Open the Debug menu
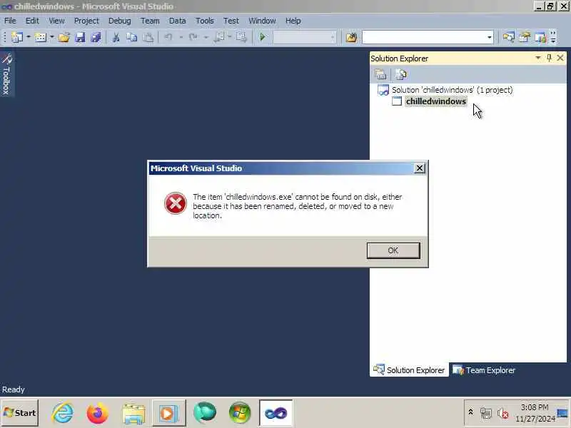 (119, 21)
